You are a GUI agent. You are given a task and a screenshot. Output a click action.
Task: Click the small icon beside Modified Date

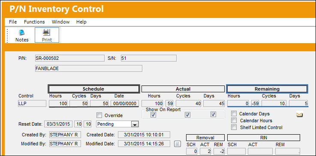click(x=178, y=144)
